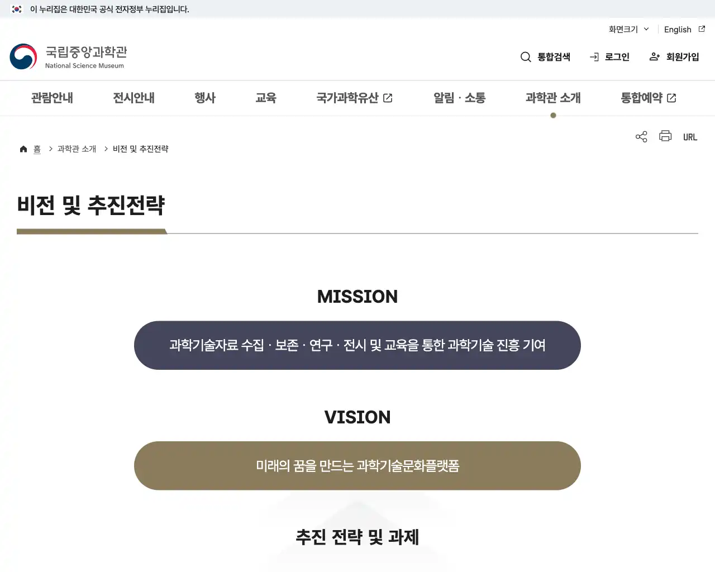The height and width of the screenshot is (572, 715).
Task: Click the 로그인 login button
Action: [x=609, y=57]
